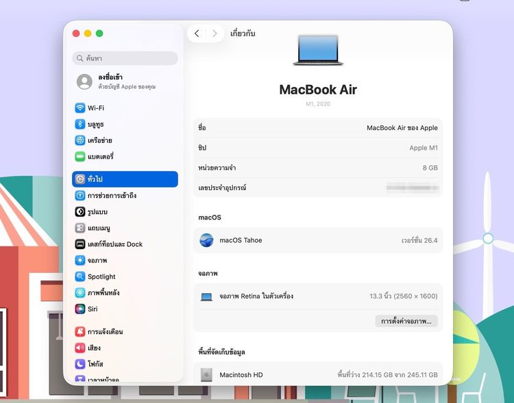Click the ชิป row label
Screen dimensions: 514x403
coord(202,148)
